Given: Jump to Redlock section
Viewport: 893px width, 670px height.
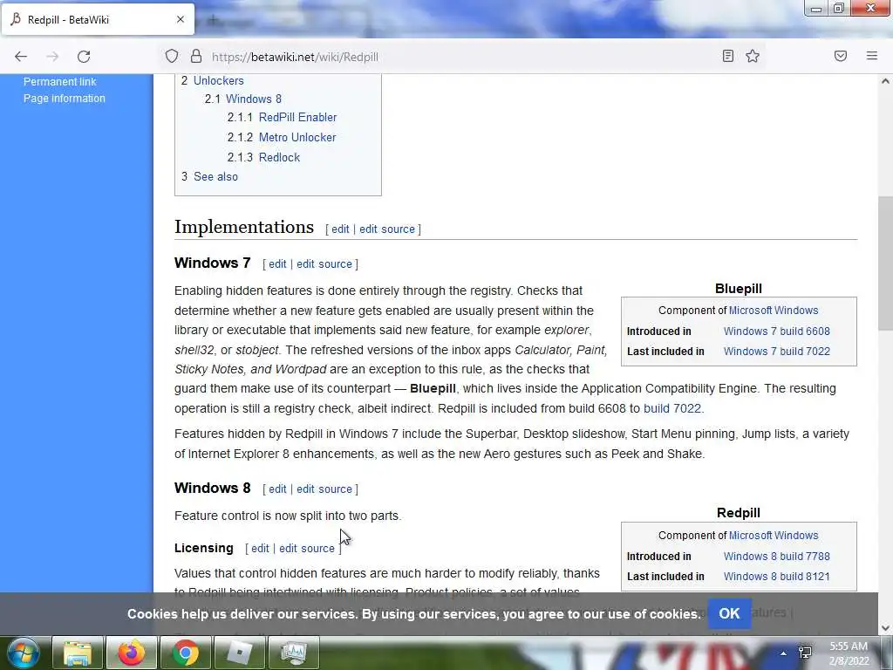Looking at the screenshot, I should 279,157.
